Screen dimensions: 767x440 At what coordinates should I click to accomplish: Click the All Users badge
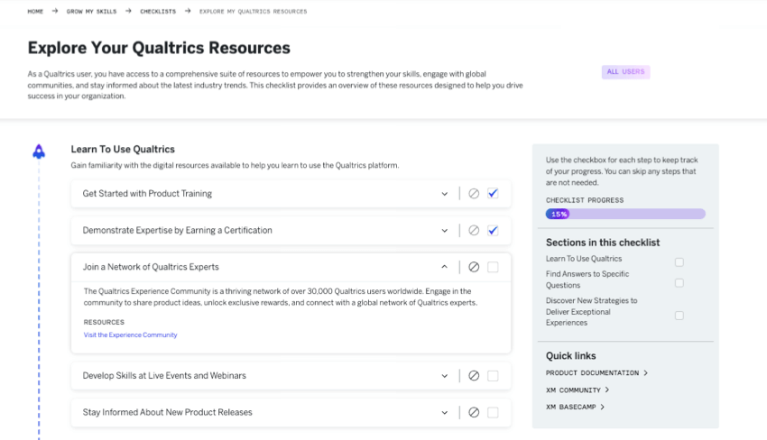tap(625, 72)
